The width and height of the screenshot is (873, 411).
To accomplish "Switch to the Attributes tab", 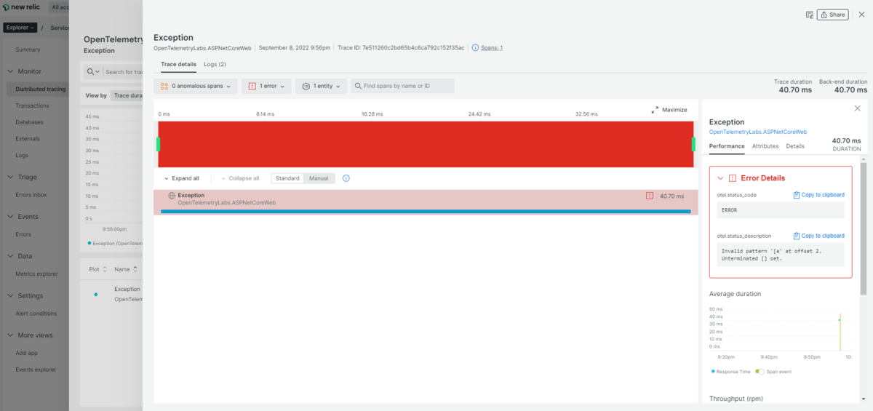I will click(765, 146).
